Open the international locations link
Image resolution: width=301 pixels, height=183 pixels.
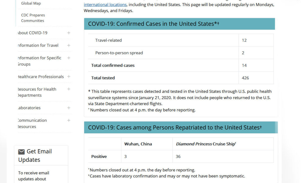point(105,4)
